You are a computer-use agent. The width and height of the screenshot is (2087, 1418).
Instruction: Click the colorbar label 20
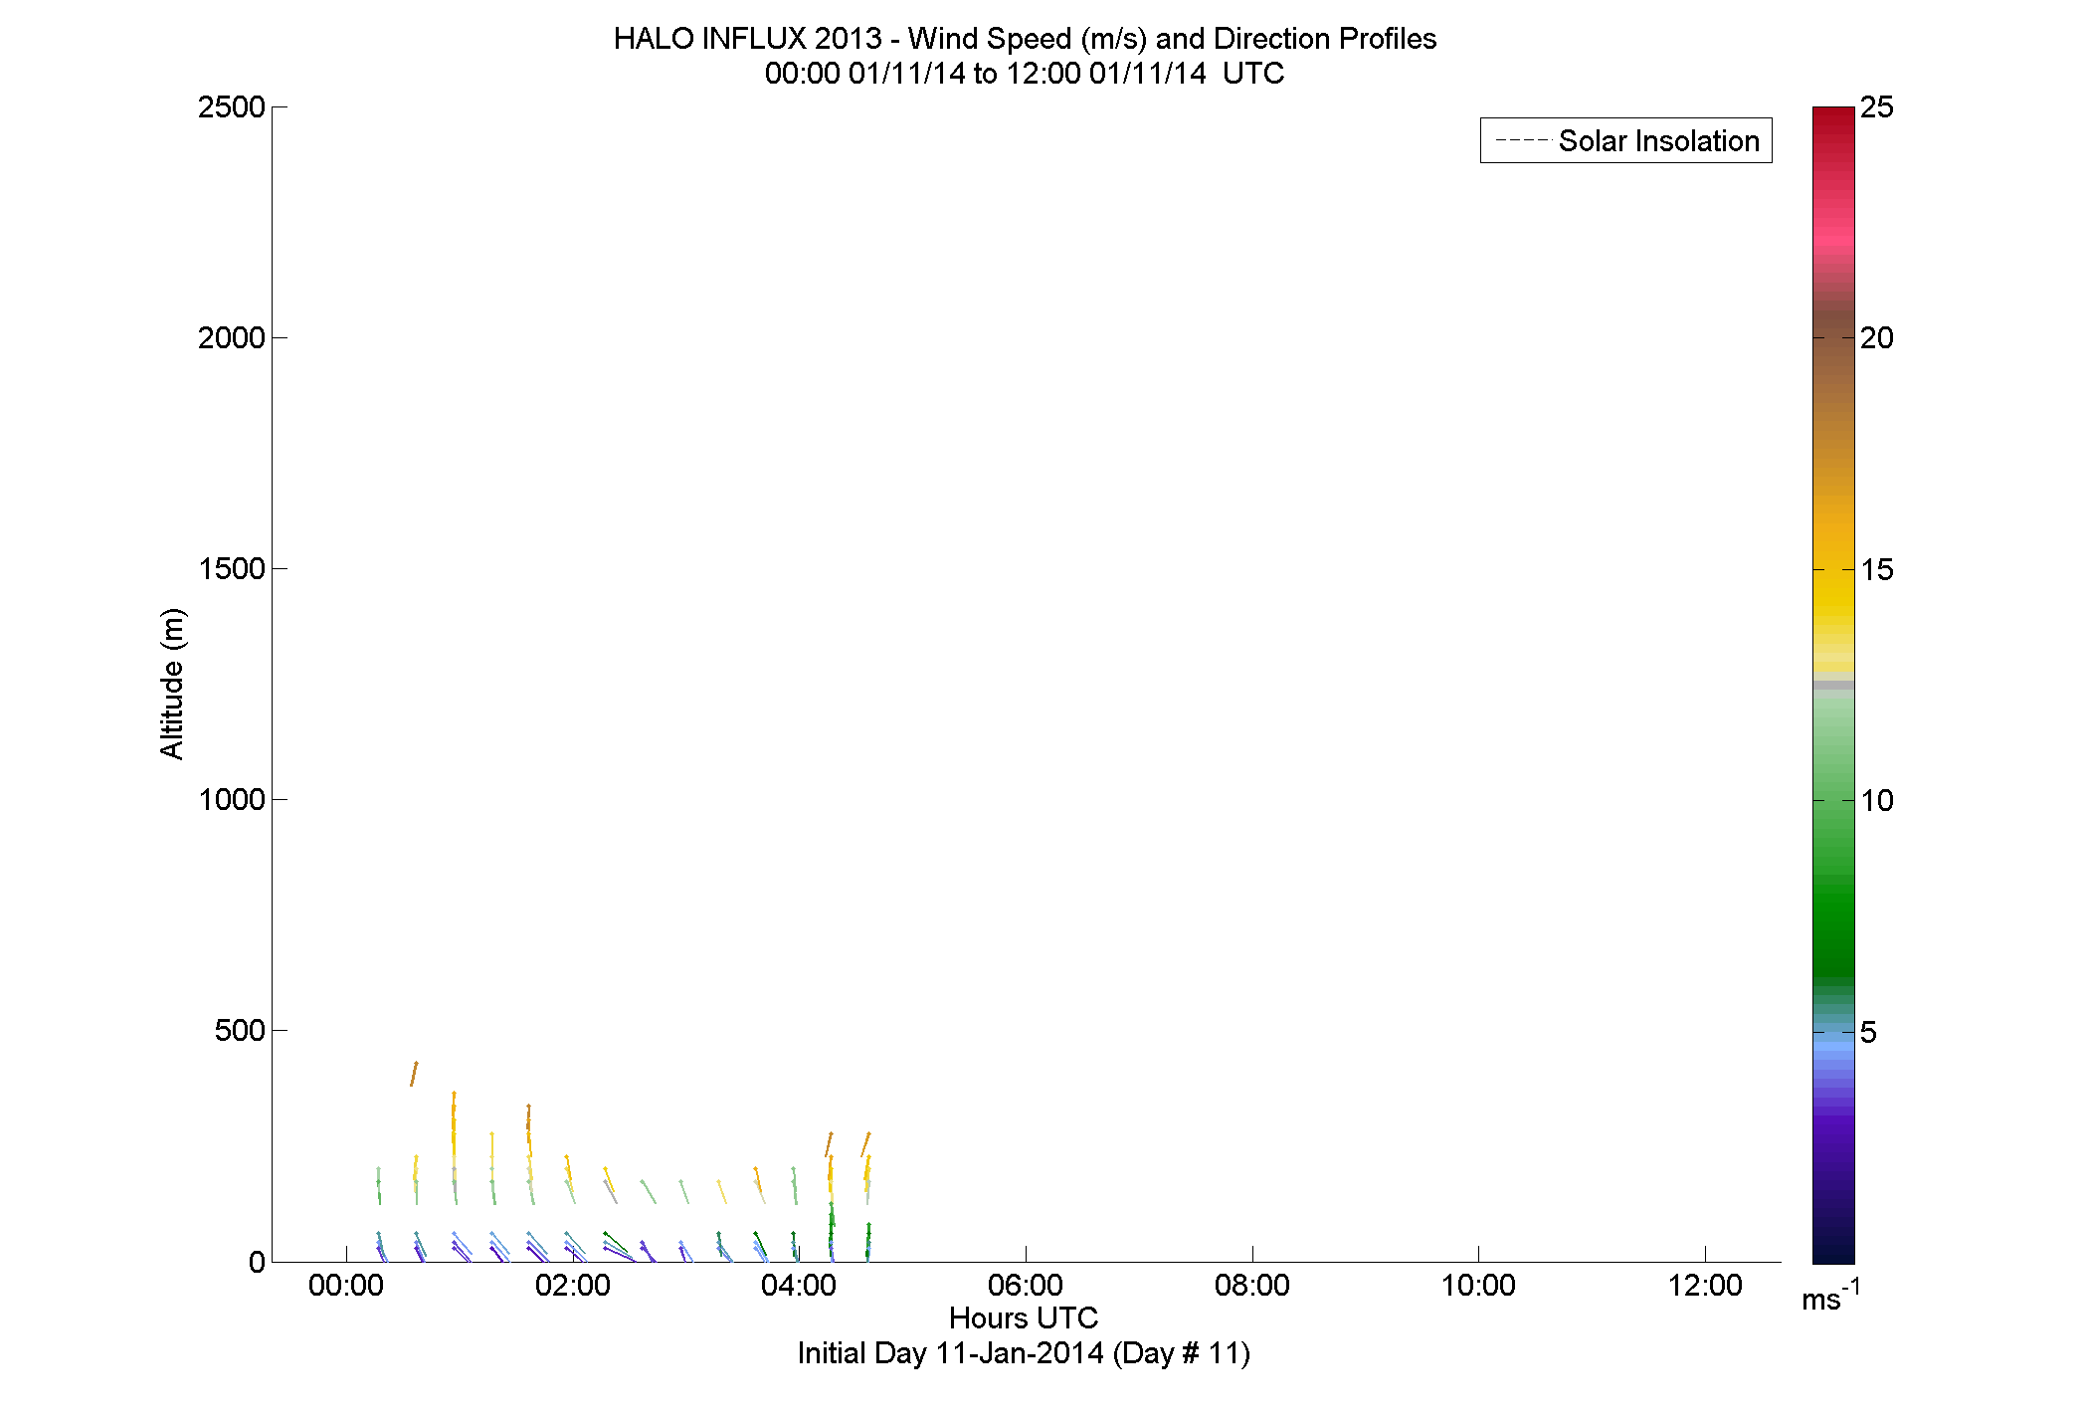[1877, 338]
